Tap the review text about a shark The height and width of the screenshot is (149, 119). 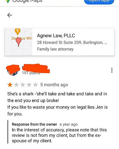[57, 104]
